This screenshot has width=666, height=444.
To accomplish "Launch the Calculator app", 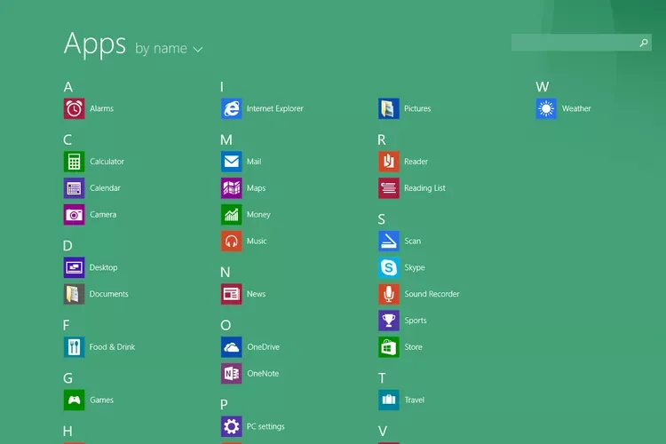I will (75, 162).
